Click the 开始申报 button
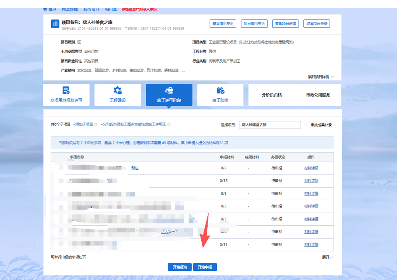 tap(205, 267)
